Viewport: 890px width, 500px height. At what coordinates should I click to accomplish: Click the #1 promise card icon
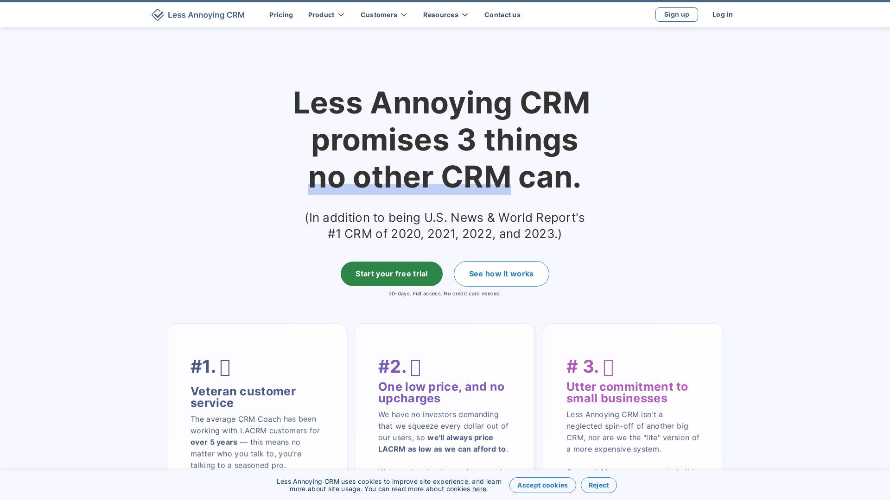point(225,367)
